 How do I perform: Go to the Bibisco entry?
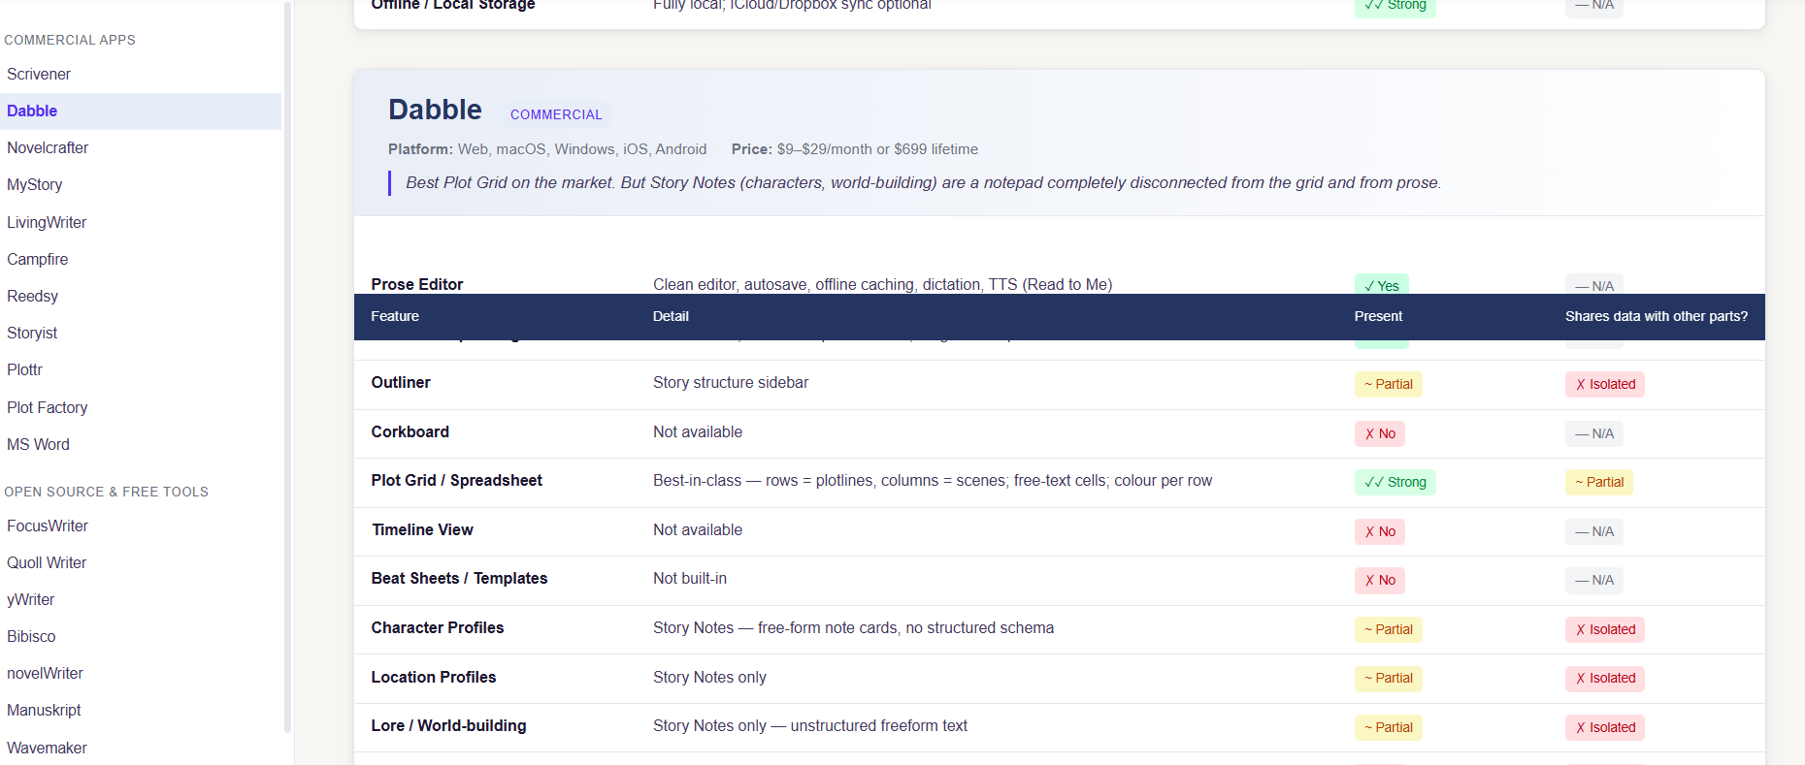[32, 637]
